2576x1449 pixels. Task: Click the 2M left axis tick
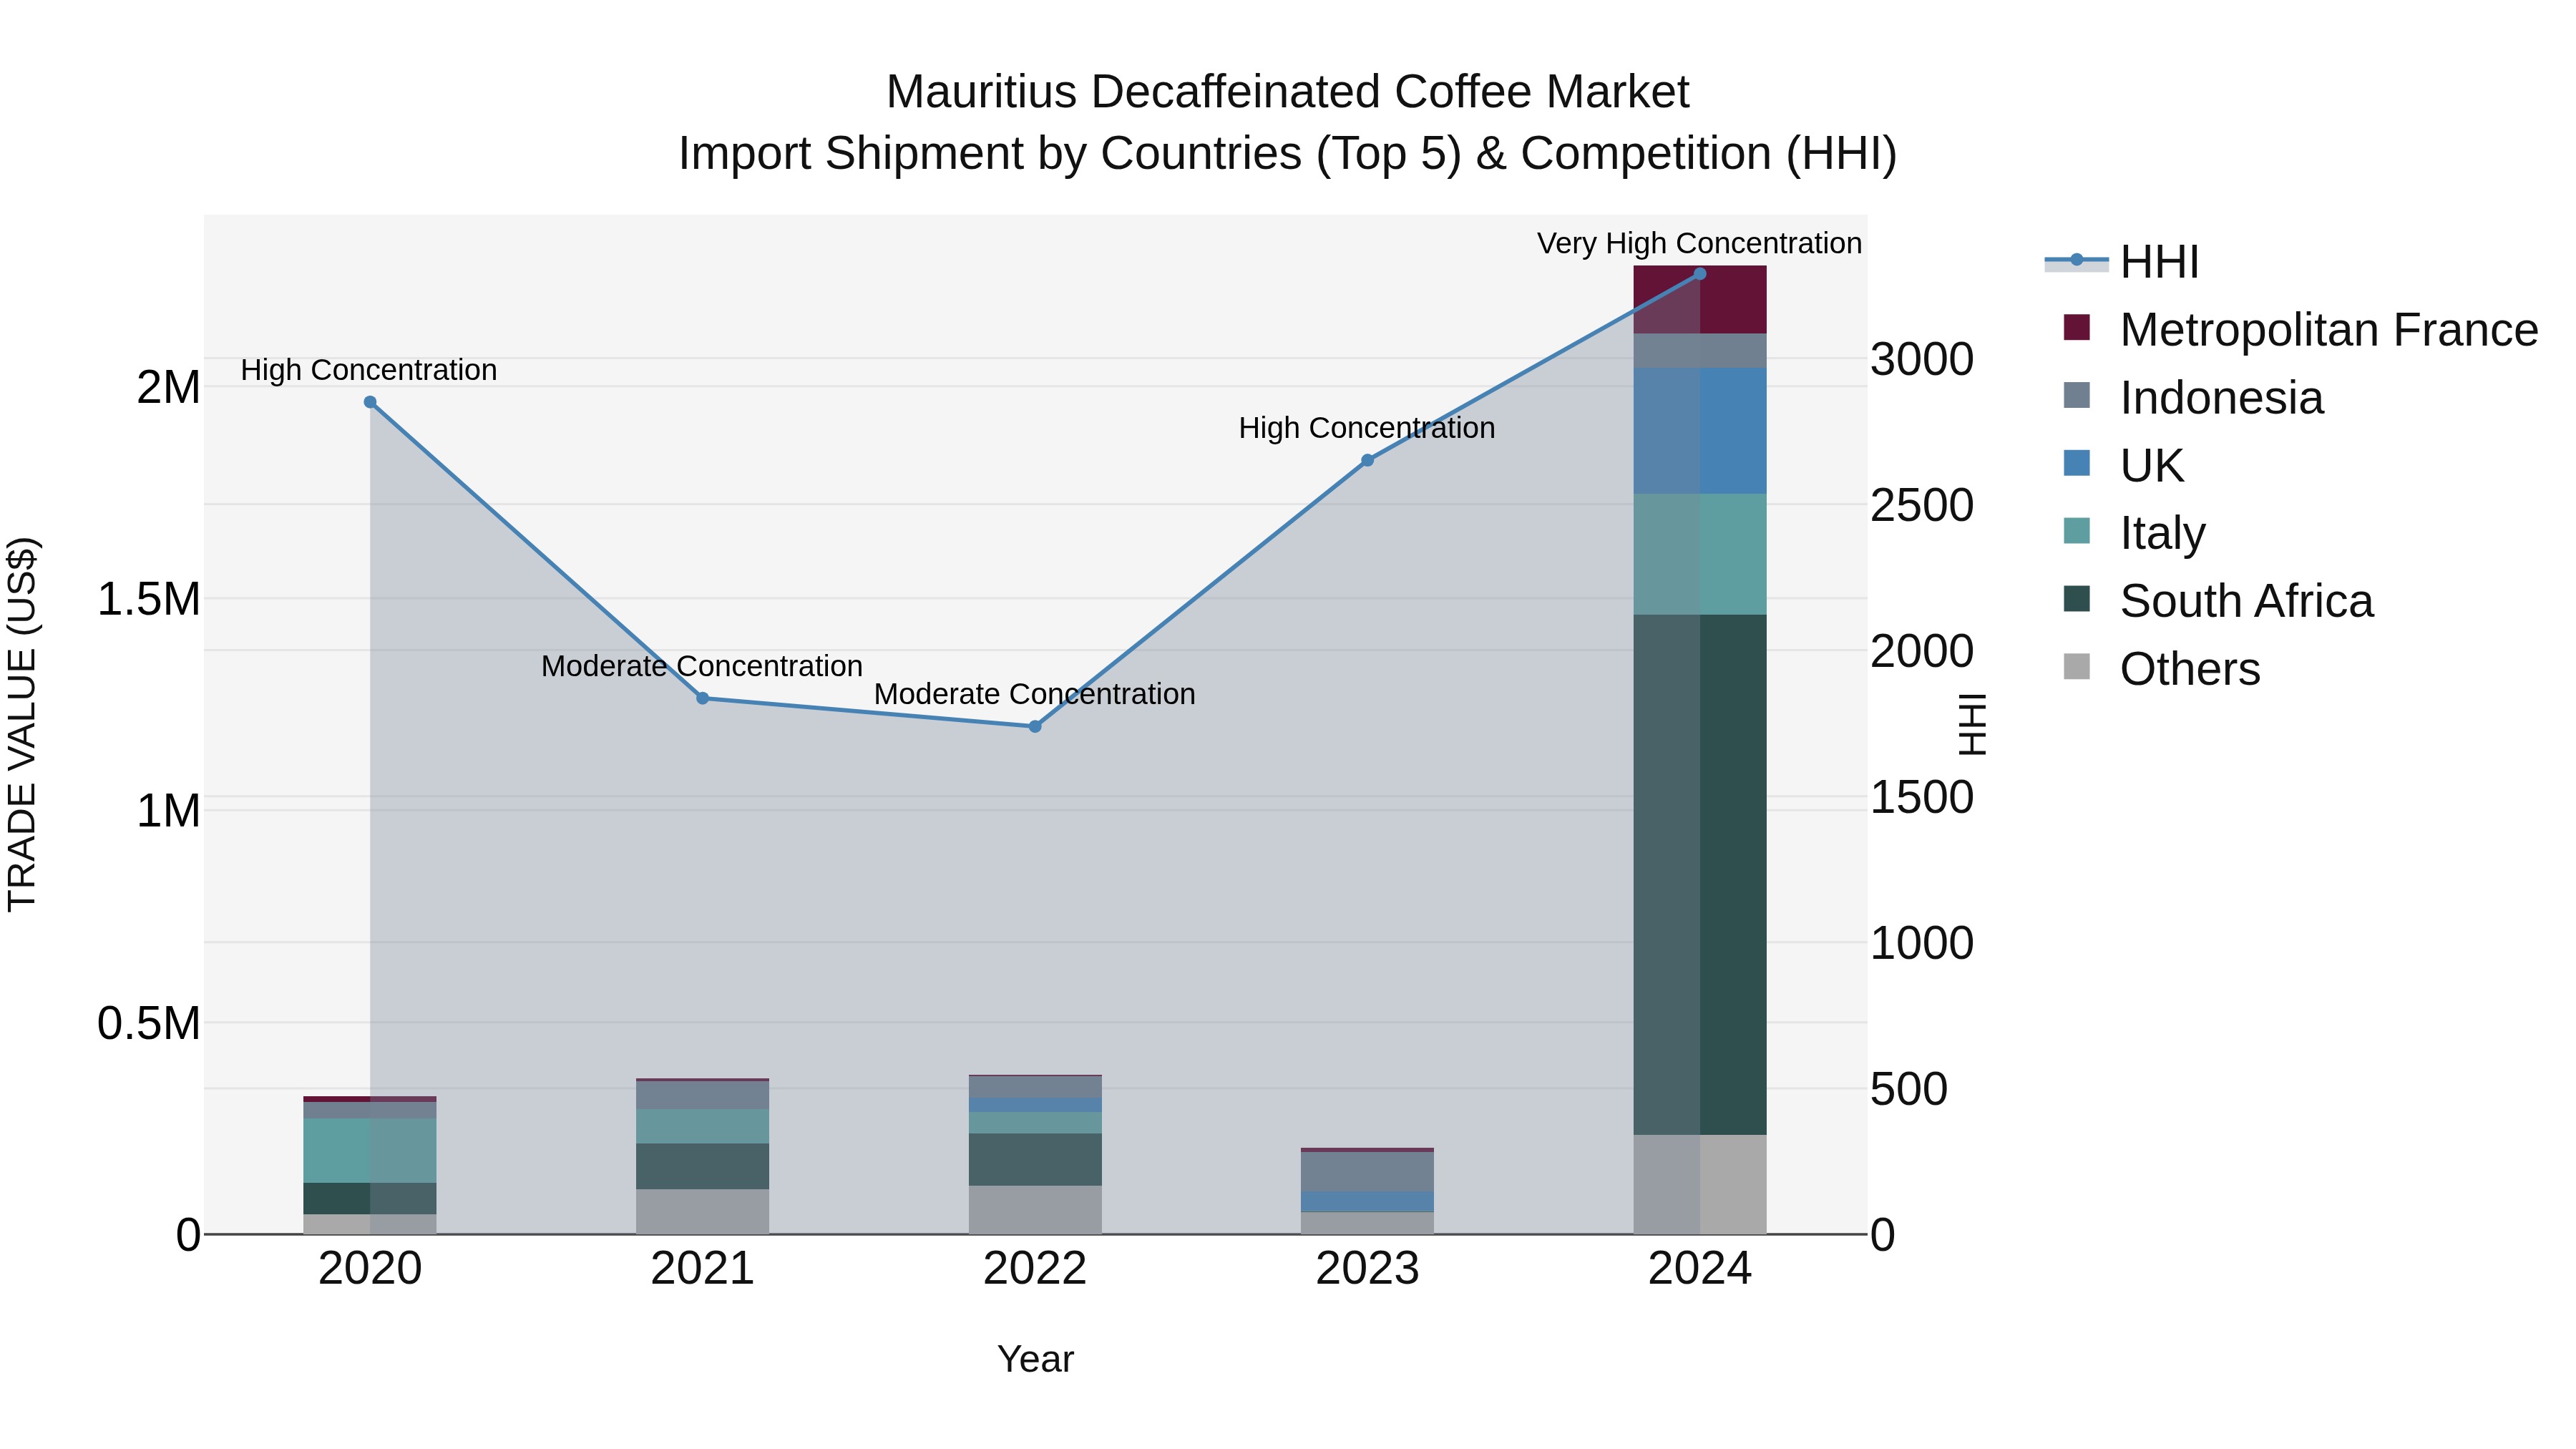pos(168,388)
